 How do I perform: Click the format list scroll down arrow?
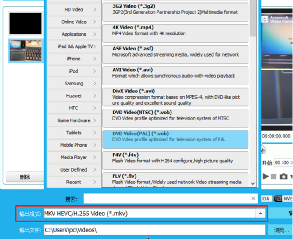coord(253,184)
